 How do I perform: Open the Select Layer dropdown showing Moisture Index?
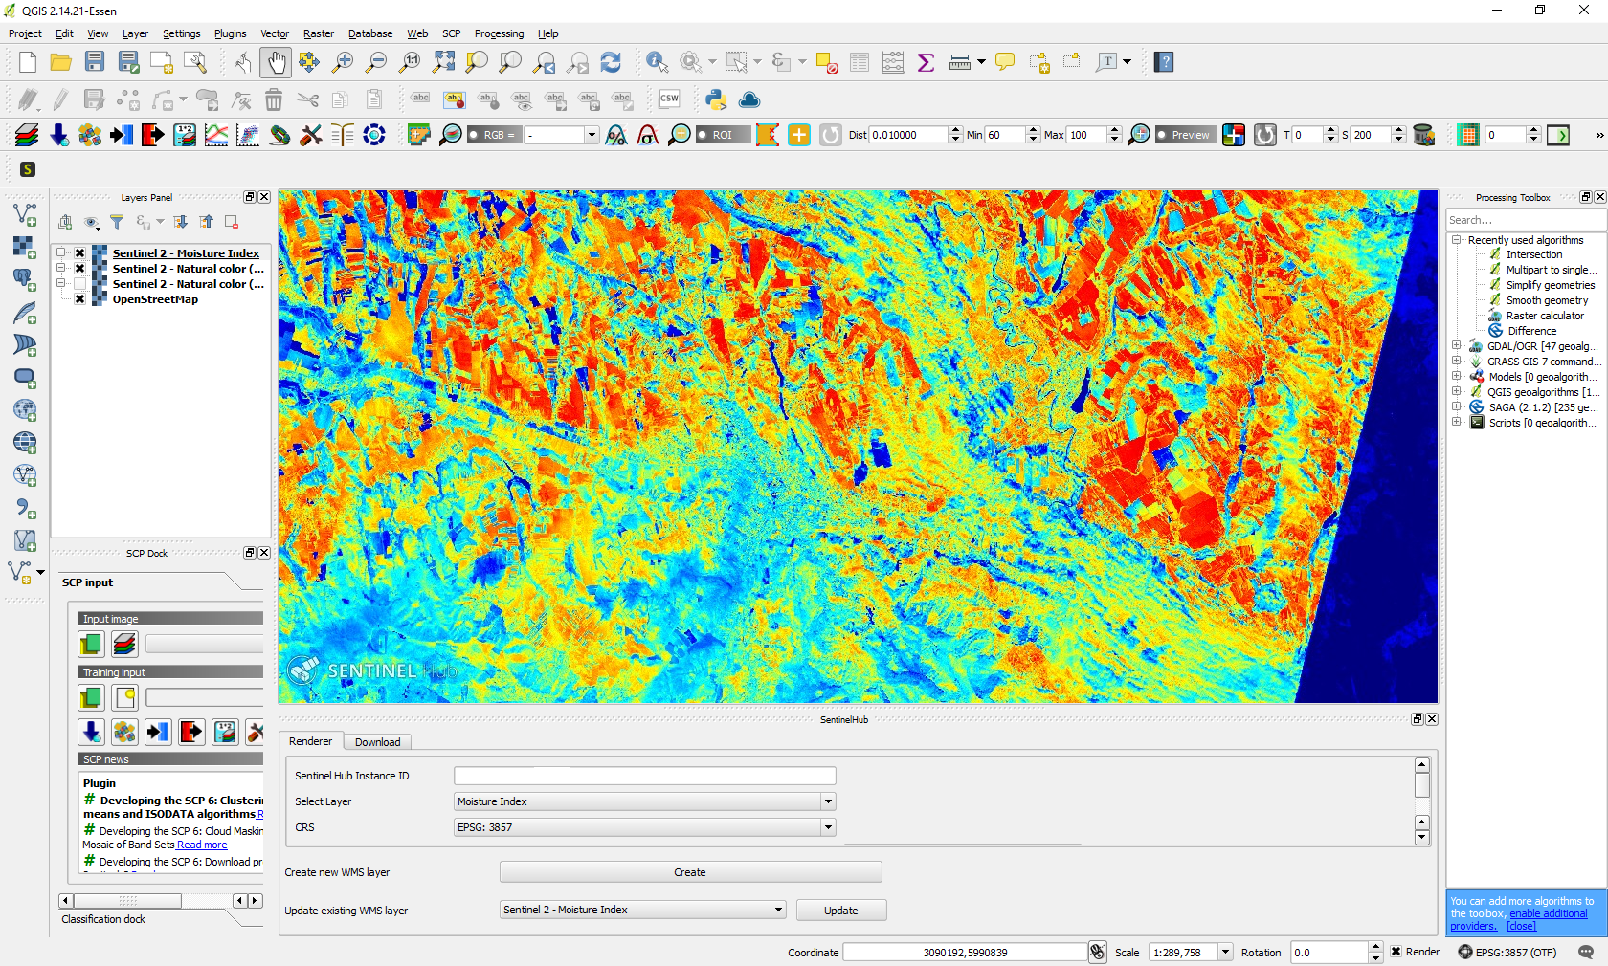click(x=644, y=801)
